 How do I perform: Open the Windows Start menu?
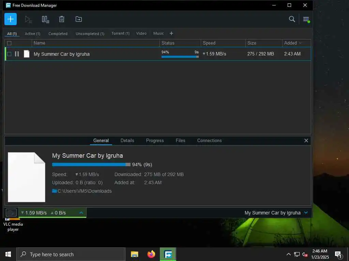coord(8,254)
